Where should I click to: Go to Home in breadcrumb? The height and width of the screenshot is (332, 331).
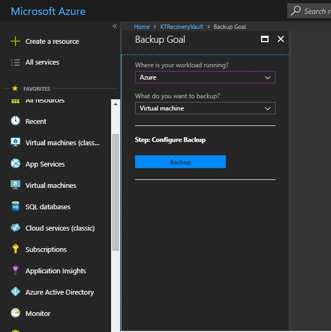(x=141, y=27)
